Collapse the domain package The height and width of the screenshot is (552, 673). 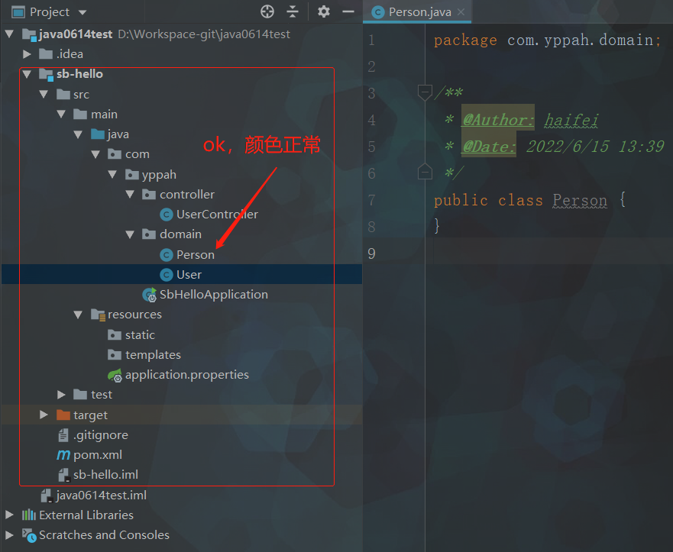(130, 234)
